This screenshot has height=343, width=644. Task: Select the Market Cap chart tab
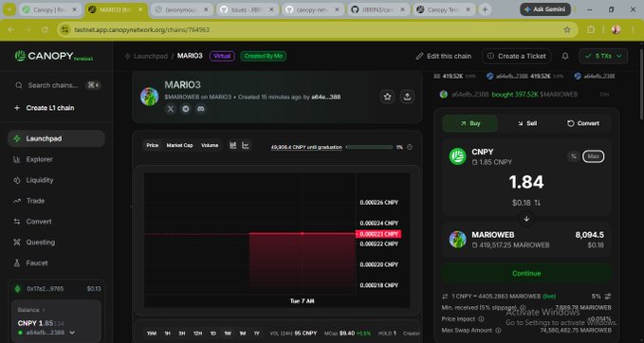coord(179,145)
